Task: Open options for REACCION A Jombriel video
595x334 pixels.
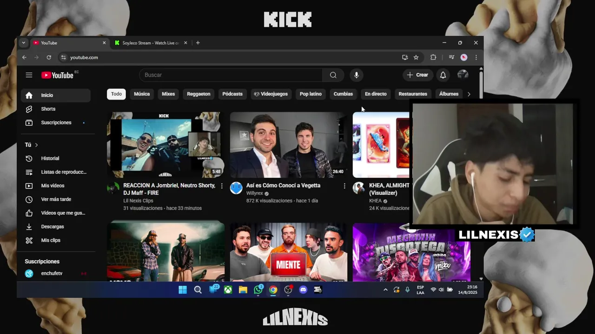Action: coord(222,186)
